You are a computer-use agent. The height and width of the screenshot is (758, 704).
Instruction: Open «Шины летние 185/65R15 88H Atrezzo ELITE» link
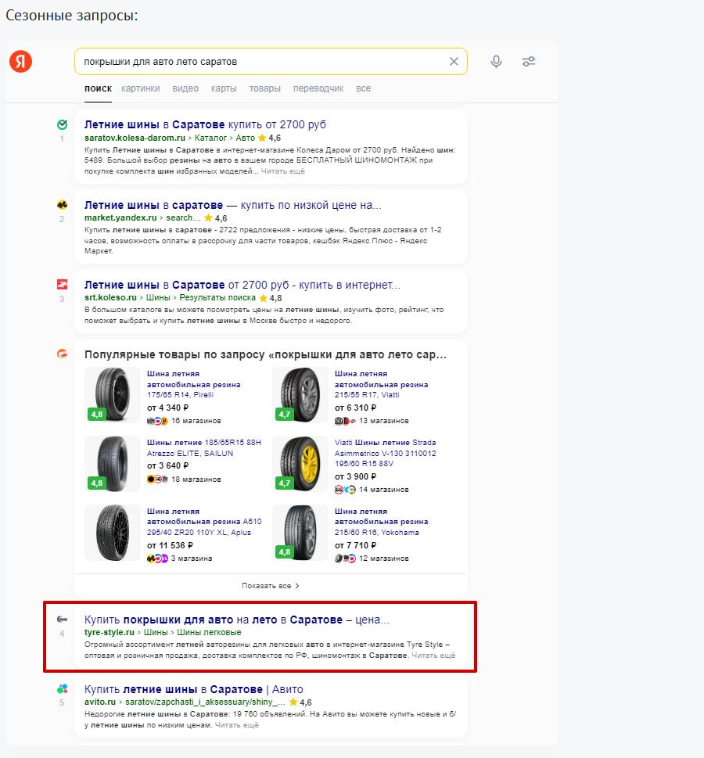pos(204,447)
